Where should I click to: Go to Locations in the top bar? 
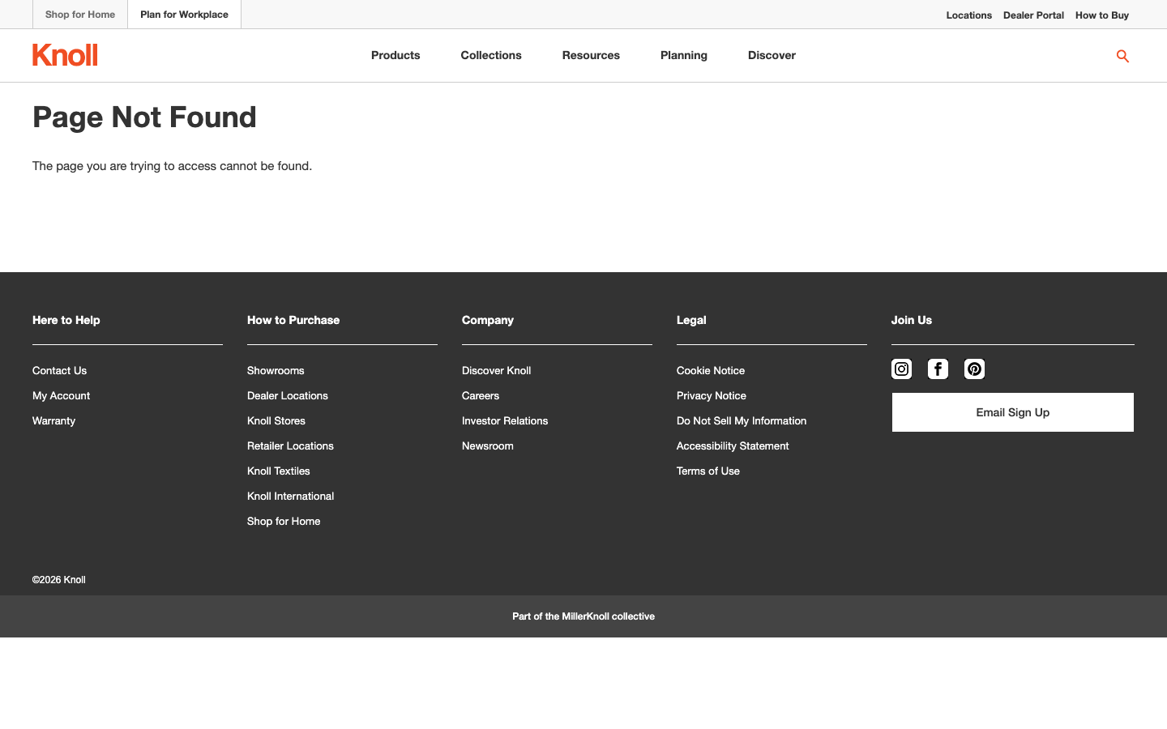[x=969, y=15]
